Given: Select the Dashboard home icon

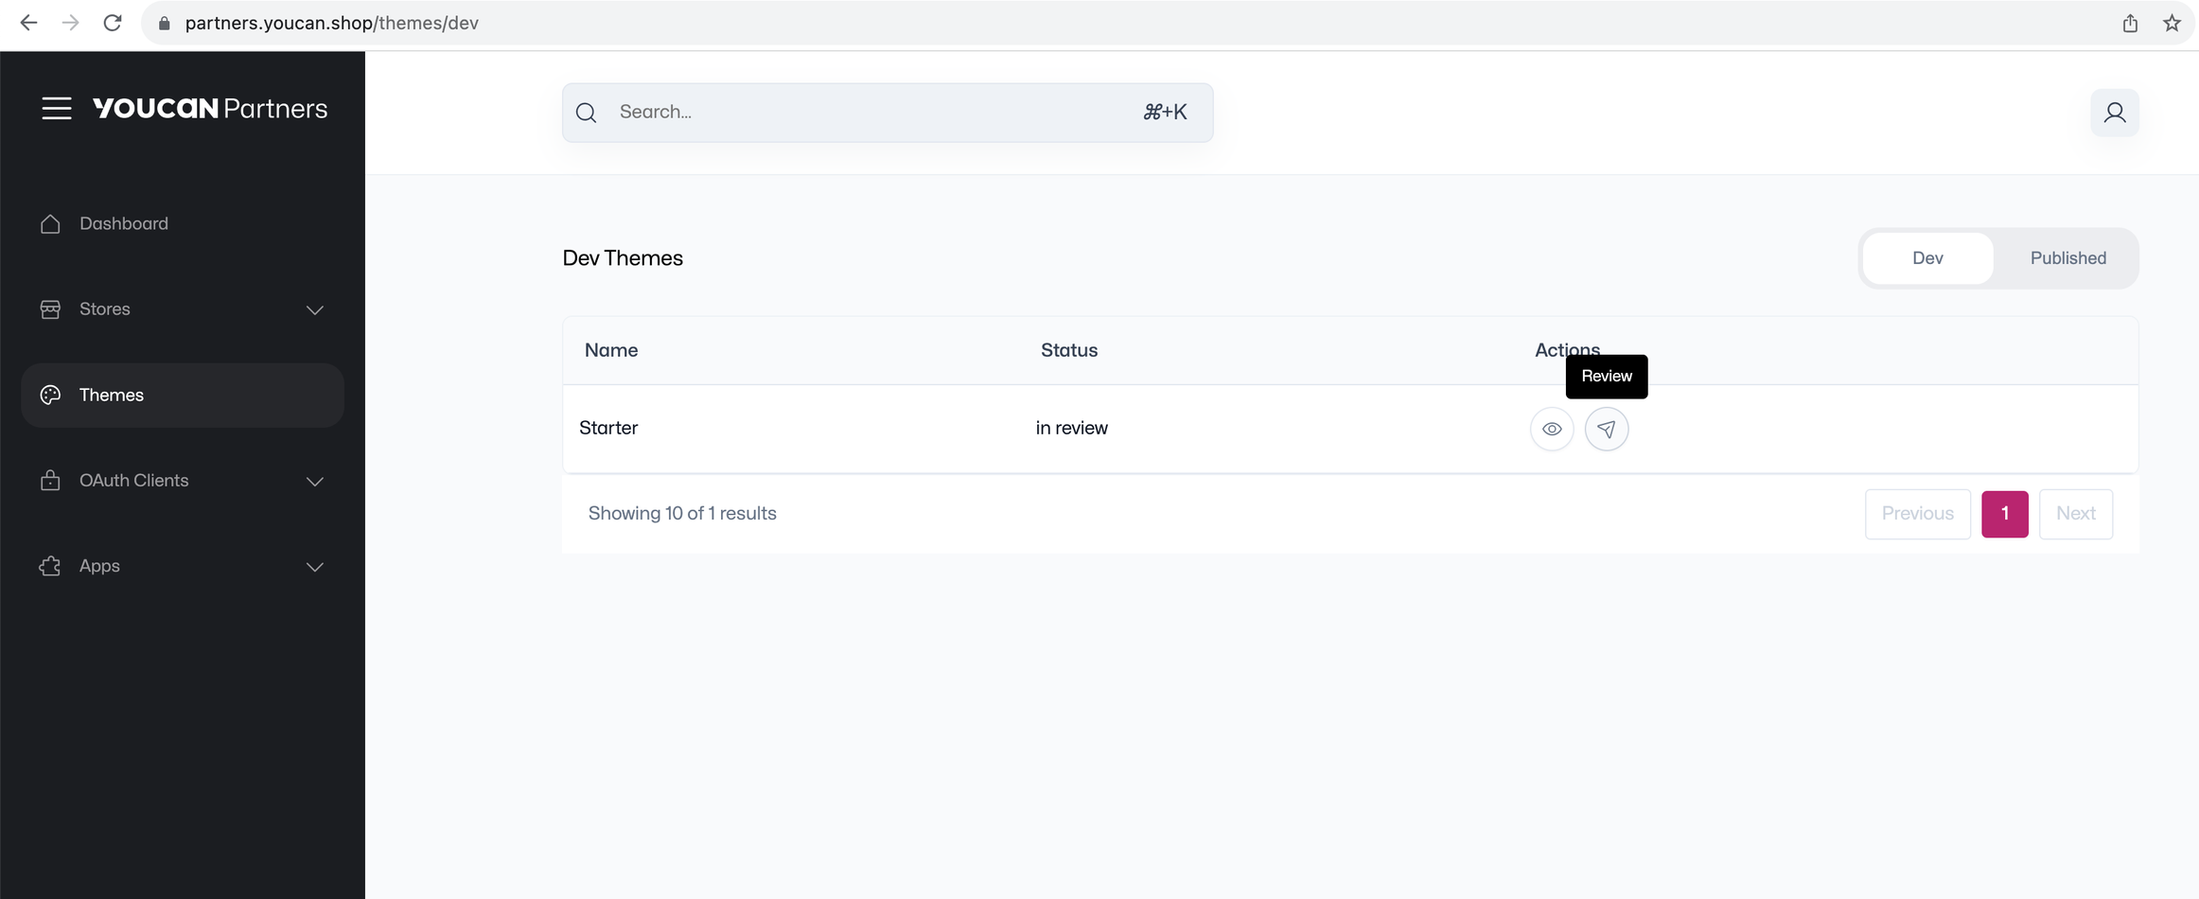Looking at the screenshot, I should [50, 223].
